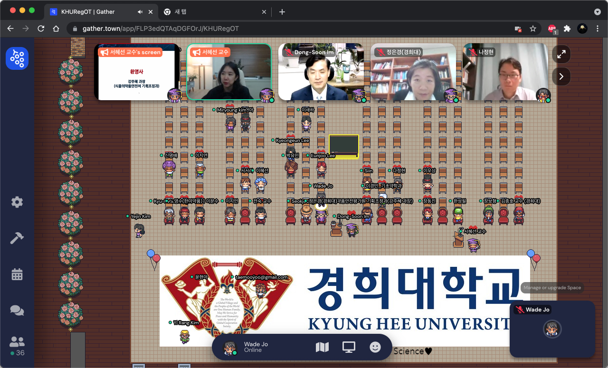608x368 pixels.
Task: Go to browser home page
Action: pyautogui.click(x=56, y=28)
